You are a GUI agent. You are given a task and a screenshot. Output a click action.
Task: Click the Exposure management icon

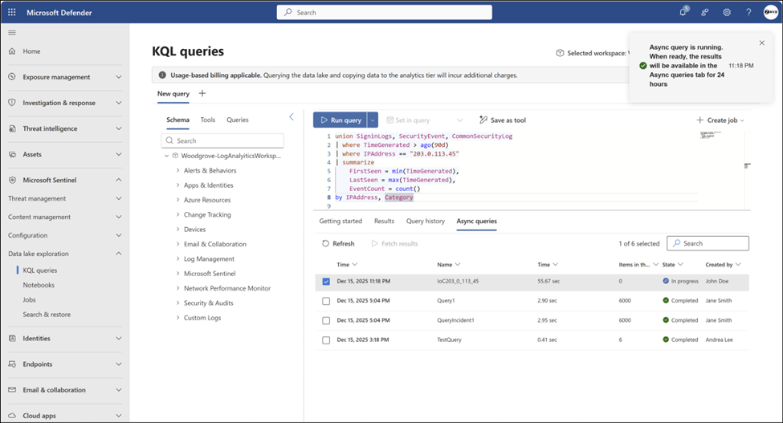tap(12, 77)
